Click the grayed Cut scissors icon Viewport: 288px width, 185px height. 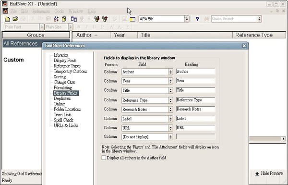click(33, 19)
